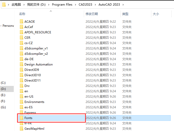Sort by 类型 column header
174x131 pixels.
(x=125, y=14)
